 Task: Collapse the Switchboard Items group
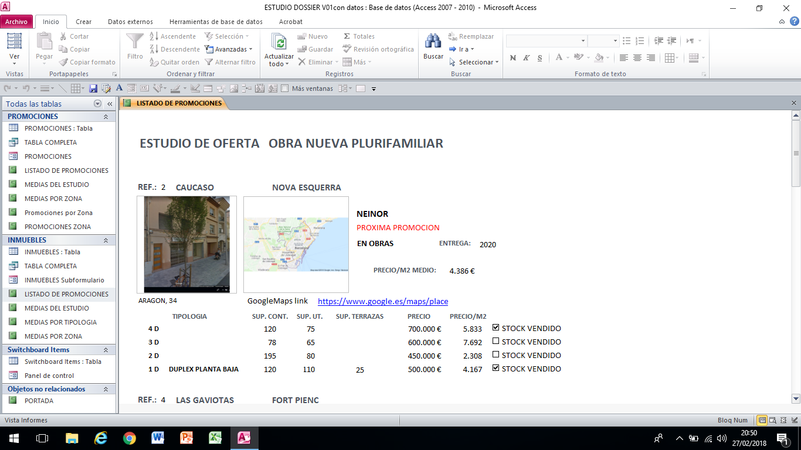coord(106,350)
